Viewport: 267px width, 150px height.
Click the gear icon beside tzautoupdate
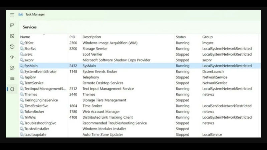coord(22,134)
